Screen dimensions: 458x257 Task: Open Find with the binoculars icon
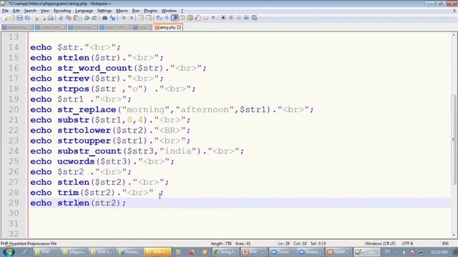tap(104, 18)
